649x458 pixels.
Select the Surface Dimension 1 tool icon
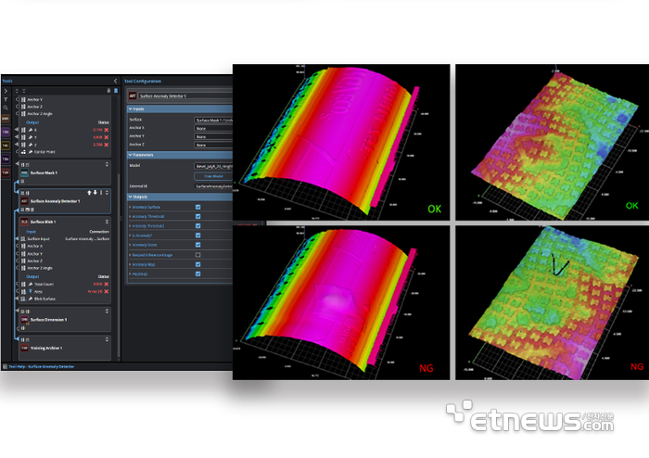(x=24, y=320)
